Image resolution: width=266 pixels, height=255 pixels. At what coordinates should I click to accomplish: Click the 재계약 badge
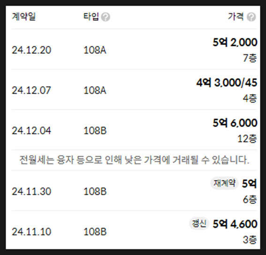tap(224, 183)
